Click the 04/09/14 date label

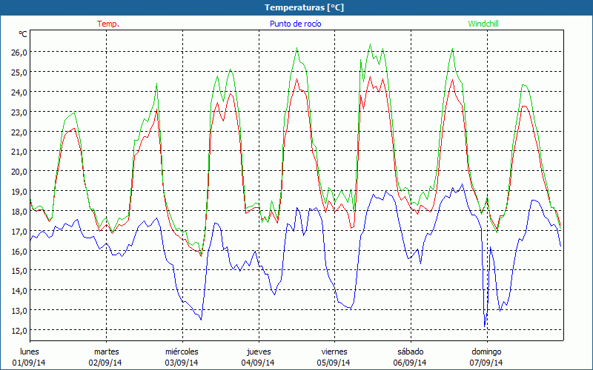pyautogui.click(x=258, y=363)
